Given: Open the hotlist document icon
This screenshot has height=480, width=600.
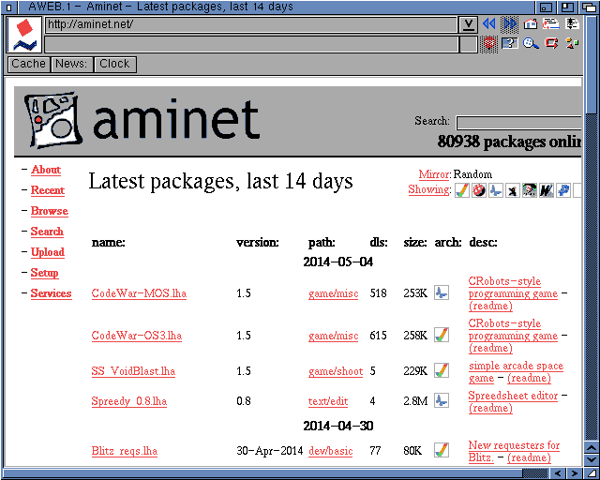Looking at the screenshot, I should (x=573, y=24).
